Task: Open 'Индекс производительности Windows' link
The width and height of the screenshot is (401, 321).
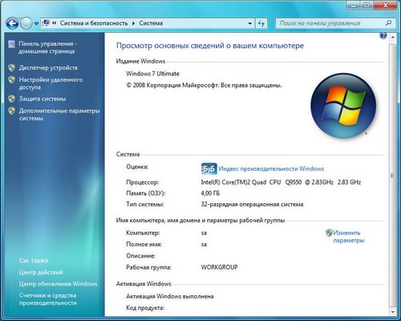Action: click(x=271, y=169)
